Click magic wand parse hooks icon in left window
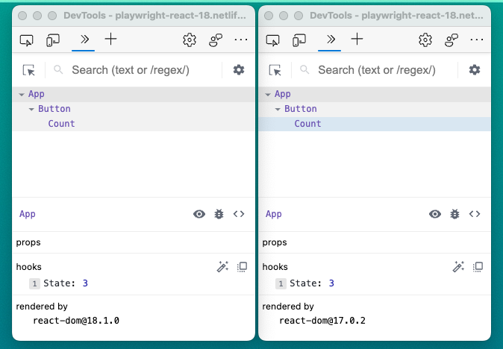Viewport: 503px width, 349px height. pos(222,267)
